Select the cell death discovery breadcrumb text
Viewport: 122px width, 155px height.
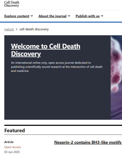click(x=34, y=29)
